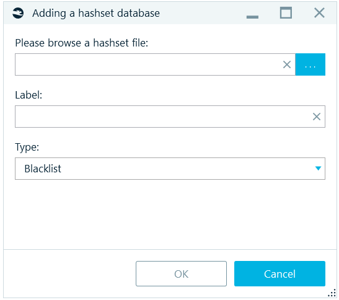Click the Type: caption text
The height and width of the screenshot is (300, 339).
tap(27, 148)
